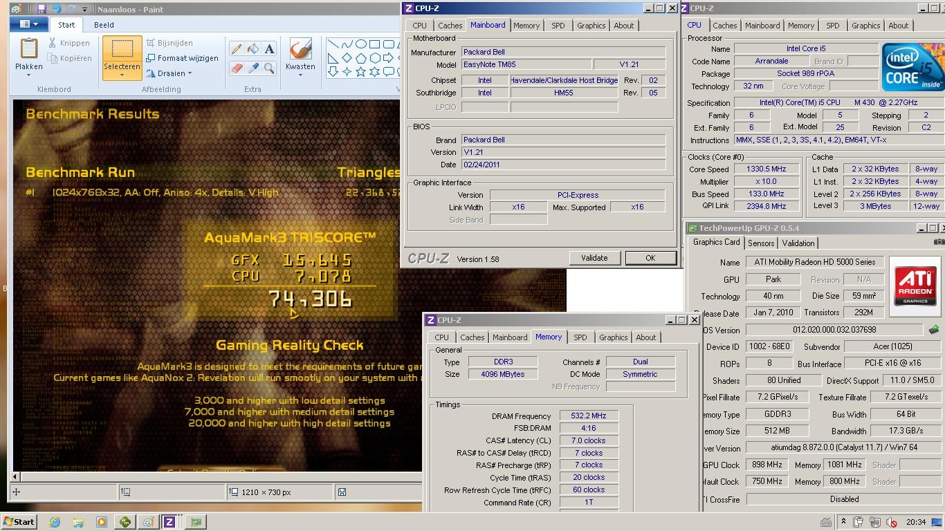945x531 pixels.
Task: Open Mainboard tab in CPU-Z Memory window
Action: tap(510, 337)
